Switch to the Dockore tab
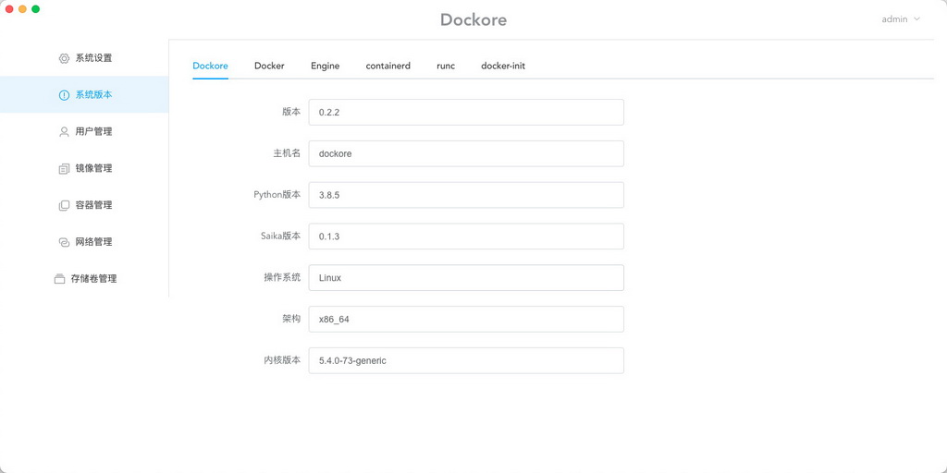 210,66
